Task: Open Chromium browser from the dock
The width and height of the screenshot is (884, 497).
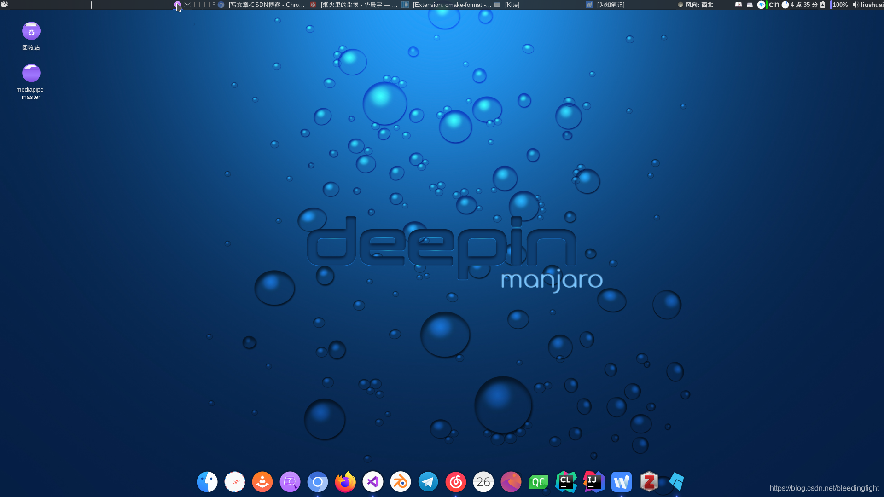Action: coord(318,482)
